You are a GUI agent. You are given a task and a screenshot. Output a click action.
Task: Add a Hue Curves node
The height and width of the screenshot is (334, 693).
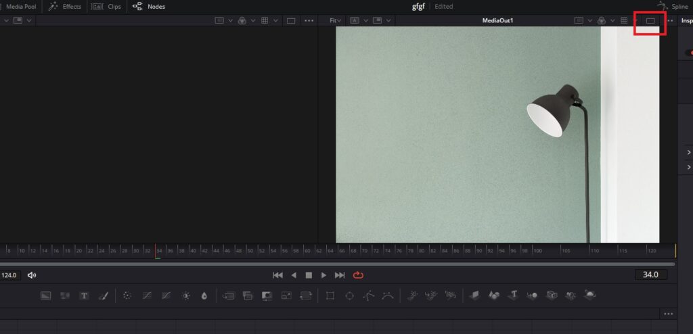point(166,295)
